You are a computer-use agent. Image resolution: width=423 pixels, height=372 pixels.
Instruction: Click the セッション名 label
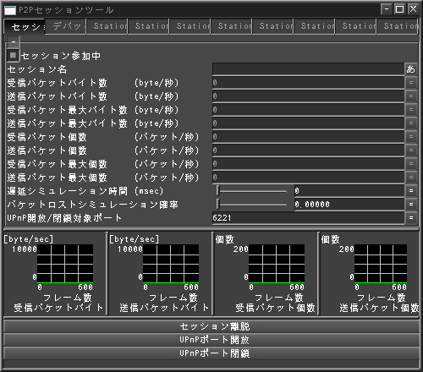pyautogui.click(x=37, y=69)
